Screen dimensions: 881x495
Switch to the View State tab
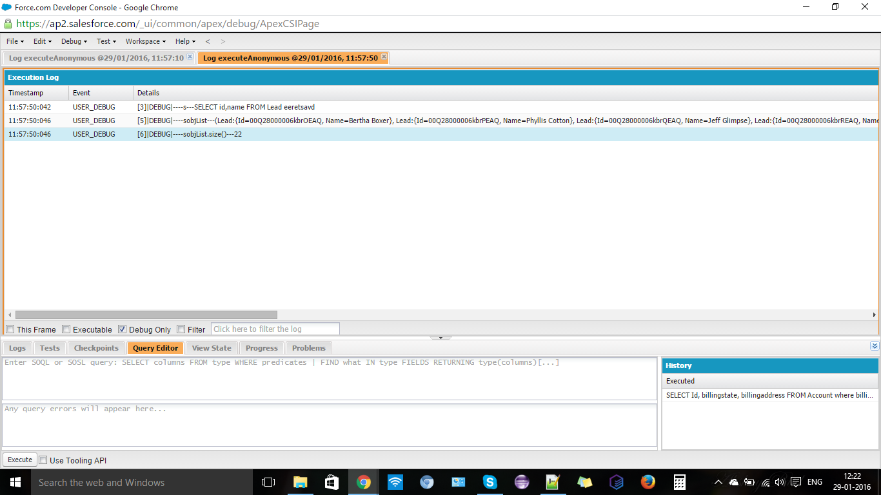pos(212,348)
